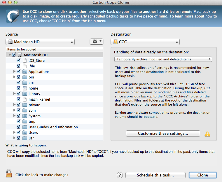Click the lock icon to make changes
This screenshot has height=182, width=222.
click(9, 173)
